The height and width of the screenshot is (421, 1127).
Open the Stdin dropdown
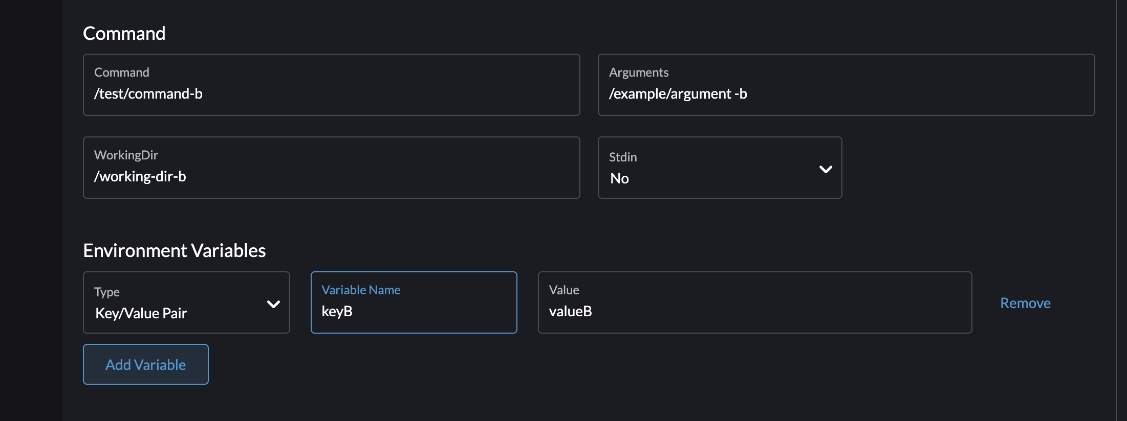click(719, 168)
